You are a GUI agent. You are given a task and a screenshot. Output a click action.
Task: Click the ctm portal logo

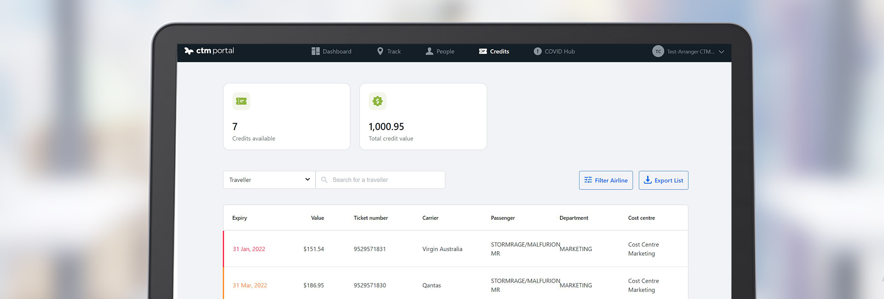(x=209, y=51)
